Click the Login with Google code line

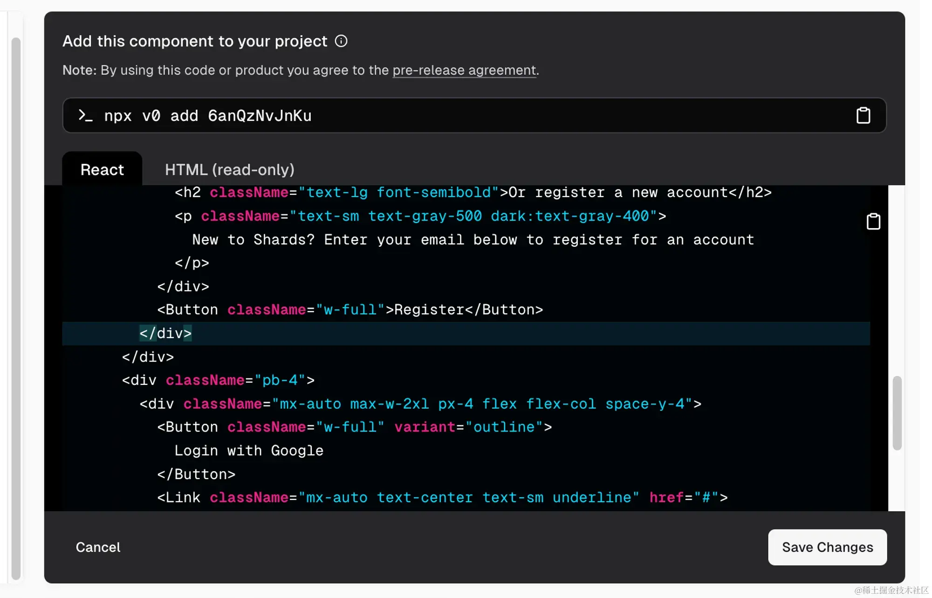pos(249,451)
